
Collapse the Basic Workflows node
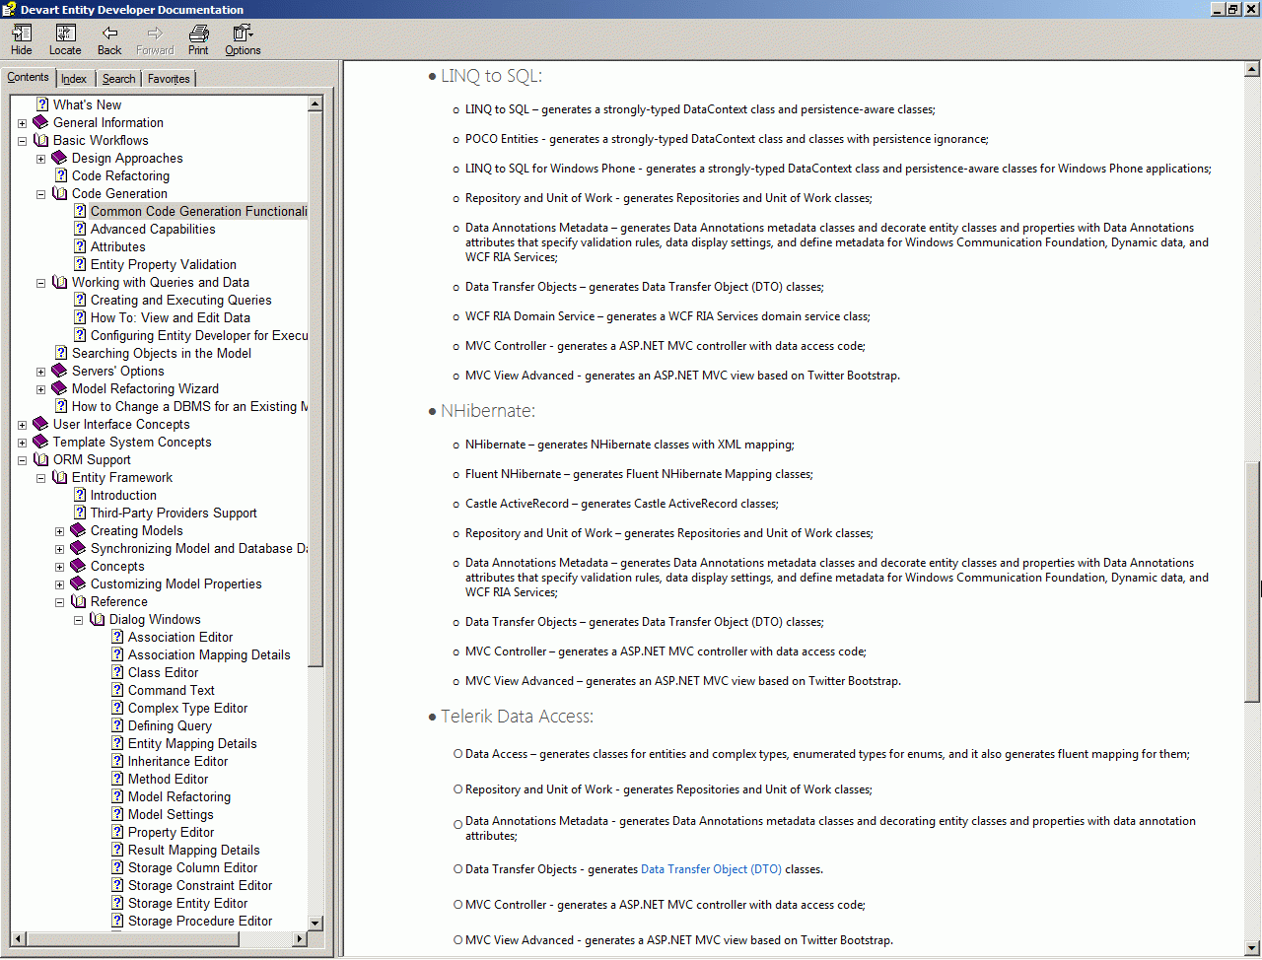click(22, 141)
